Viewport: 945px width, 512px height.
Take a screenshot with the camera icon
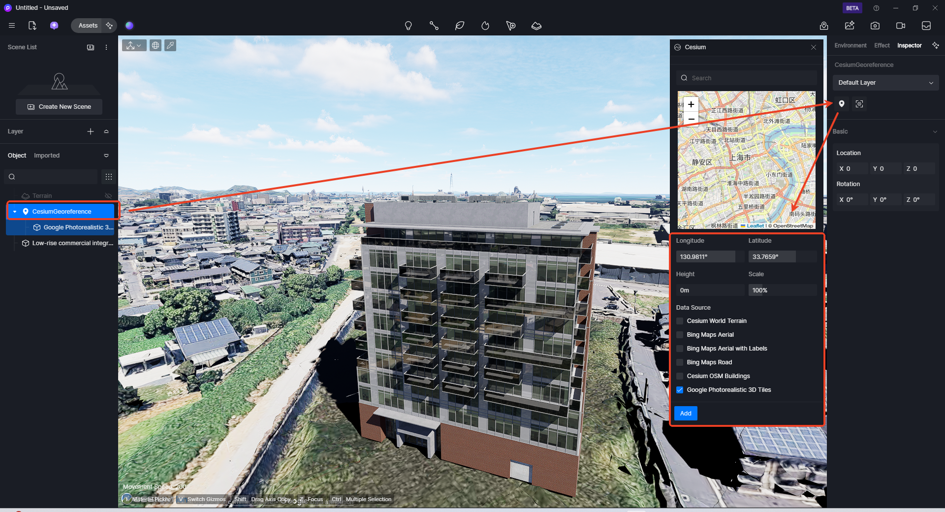(875, 26)
